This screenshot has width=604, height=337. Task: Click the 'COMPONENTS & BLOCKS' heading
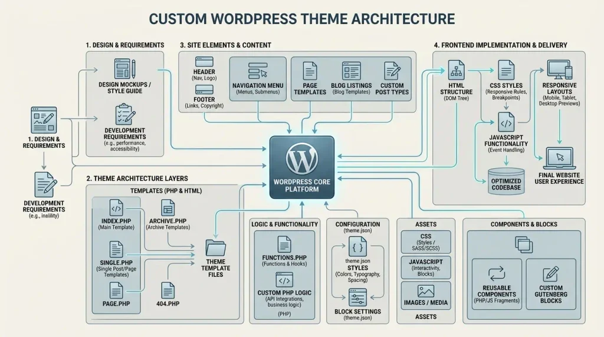[524, 224]
